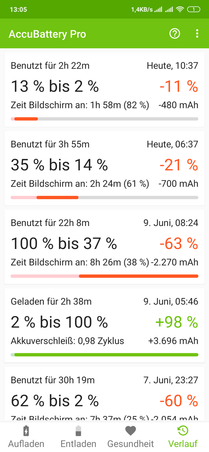Click the green charge progress bar
This screenshot has height=452, width=209.
(105, 354)
